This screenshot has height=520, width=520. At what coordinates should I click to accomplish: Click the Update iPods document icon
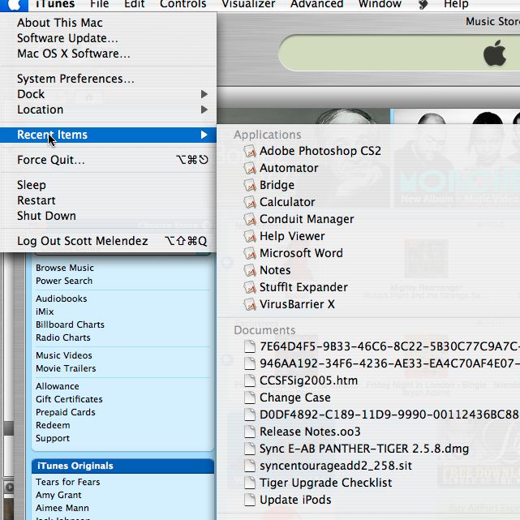point(250,500)
